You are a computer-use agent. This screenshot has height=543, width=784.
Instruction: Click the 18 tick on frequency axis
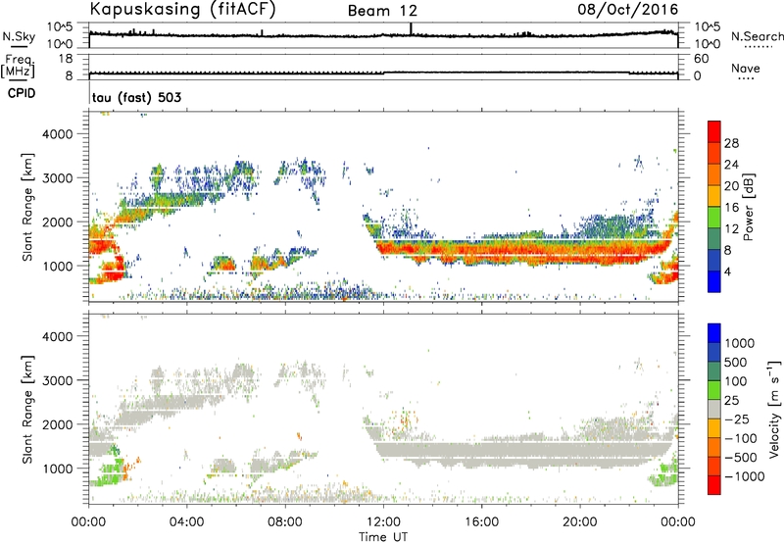[x=65, y=59]
